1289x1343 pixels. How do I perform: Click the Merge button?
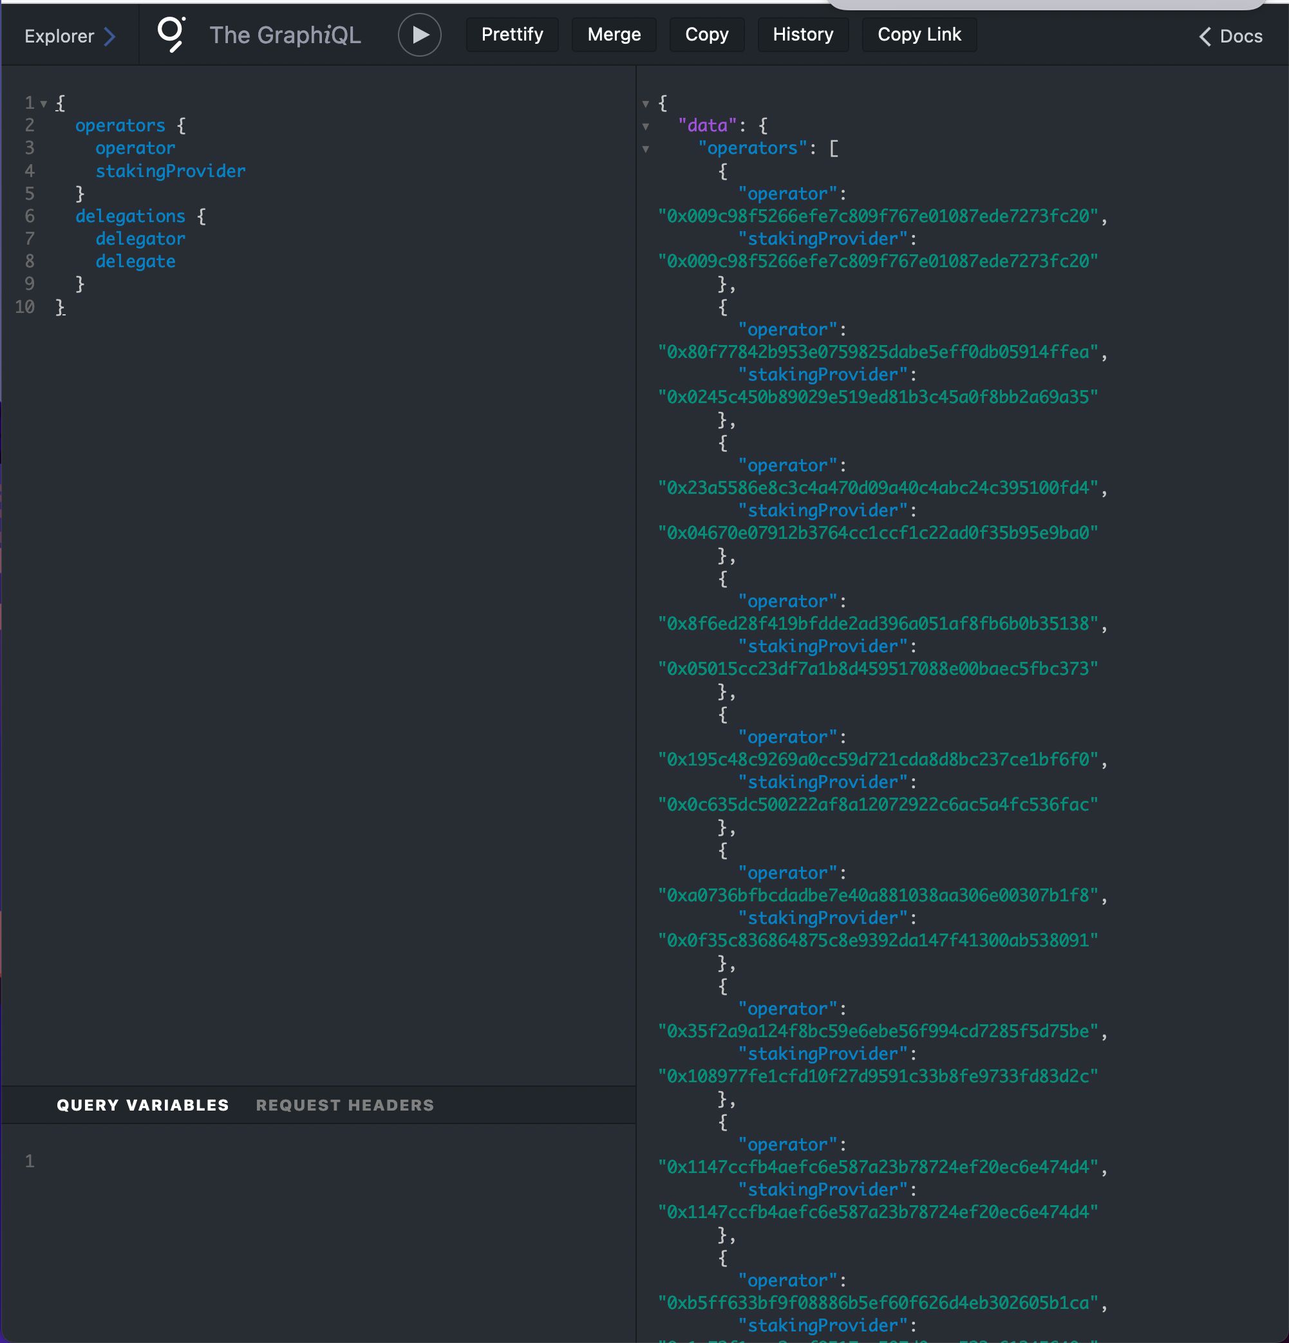(614, 34)
